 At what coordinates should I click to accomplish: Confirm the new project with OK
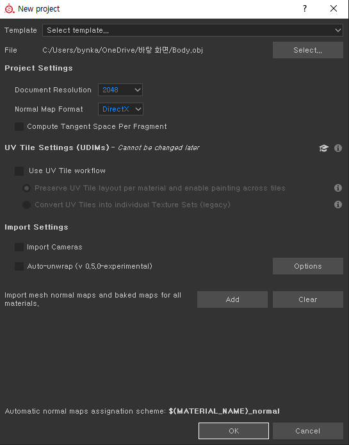point(234,431)
